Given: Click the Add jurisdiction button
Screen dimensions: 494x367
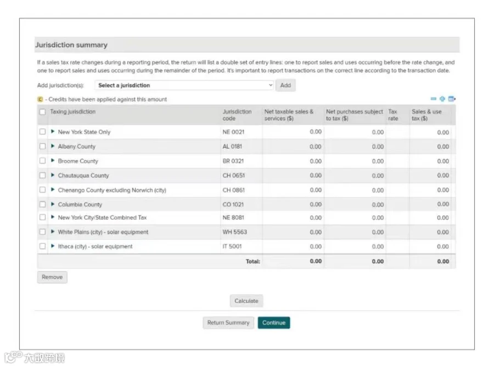Looking at the screenshot, I should [x=285, y=85].
